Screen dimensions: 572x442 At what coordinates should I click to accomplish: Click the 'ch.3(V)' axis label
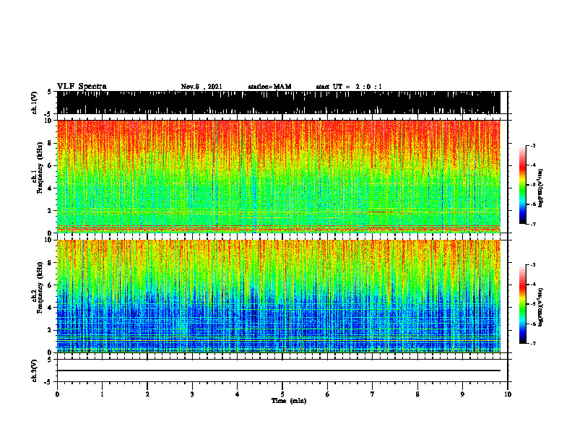tap(35, 370)
